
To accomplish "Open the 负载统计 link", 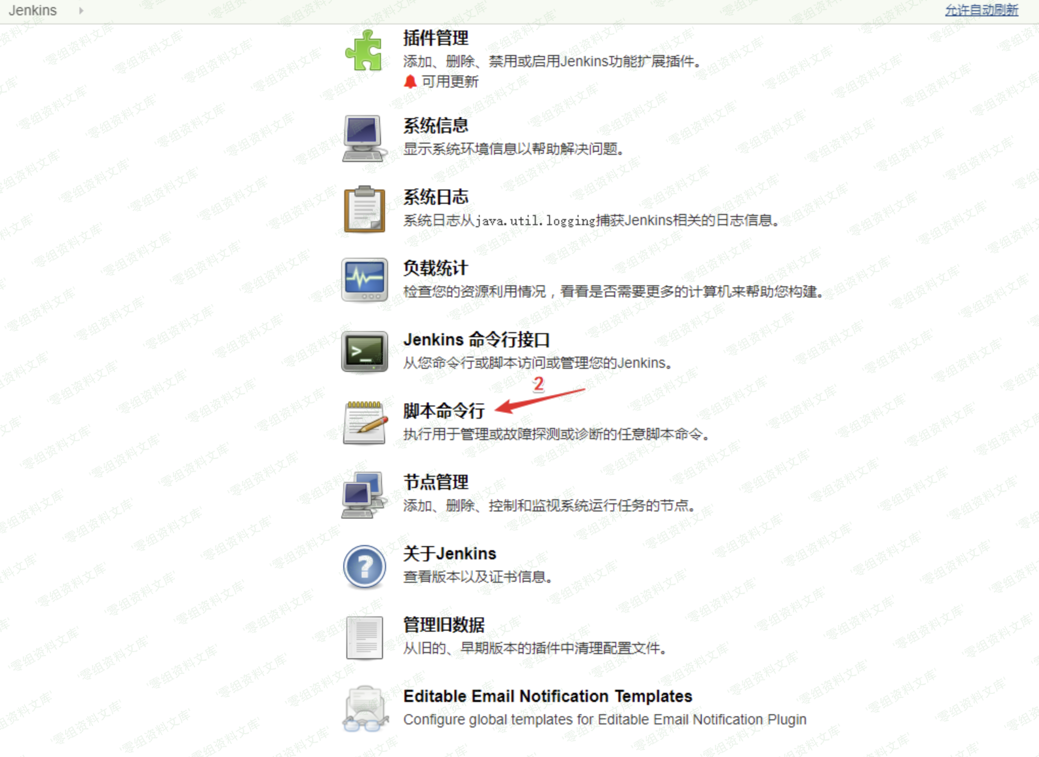I will coord(435,268).
